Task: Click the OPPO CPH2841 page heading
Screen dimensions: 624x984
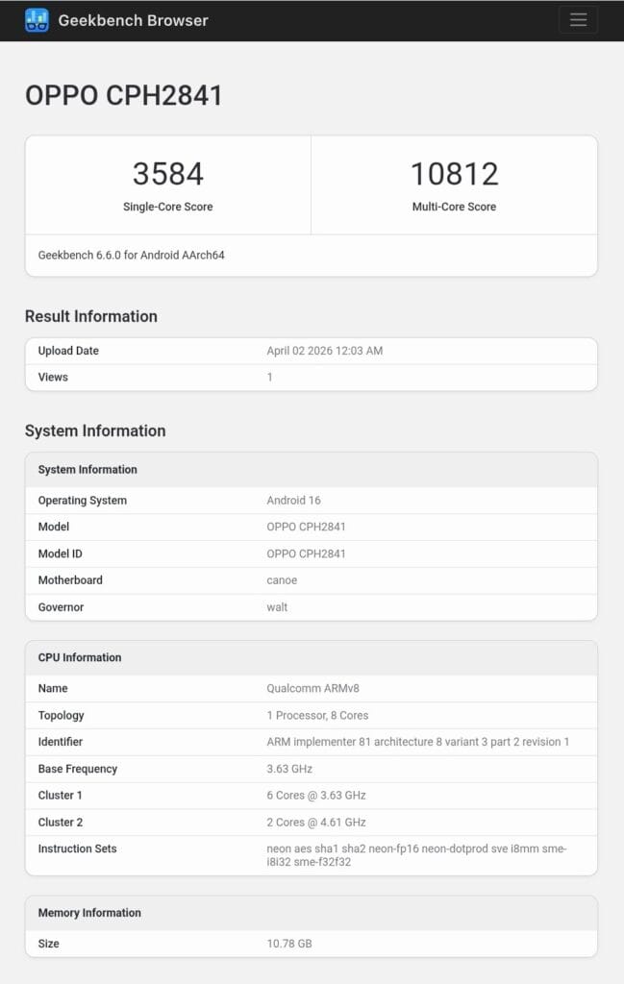Action: 124,95
